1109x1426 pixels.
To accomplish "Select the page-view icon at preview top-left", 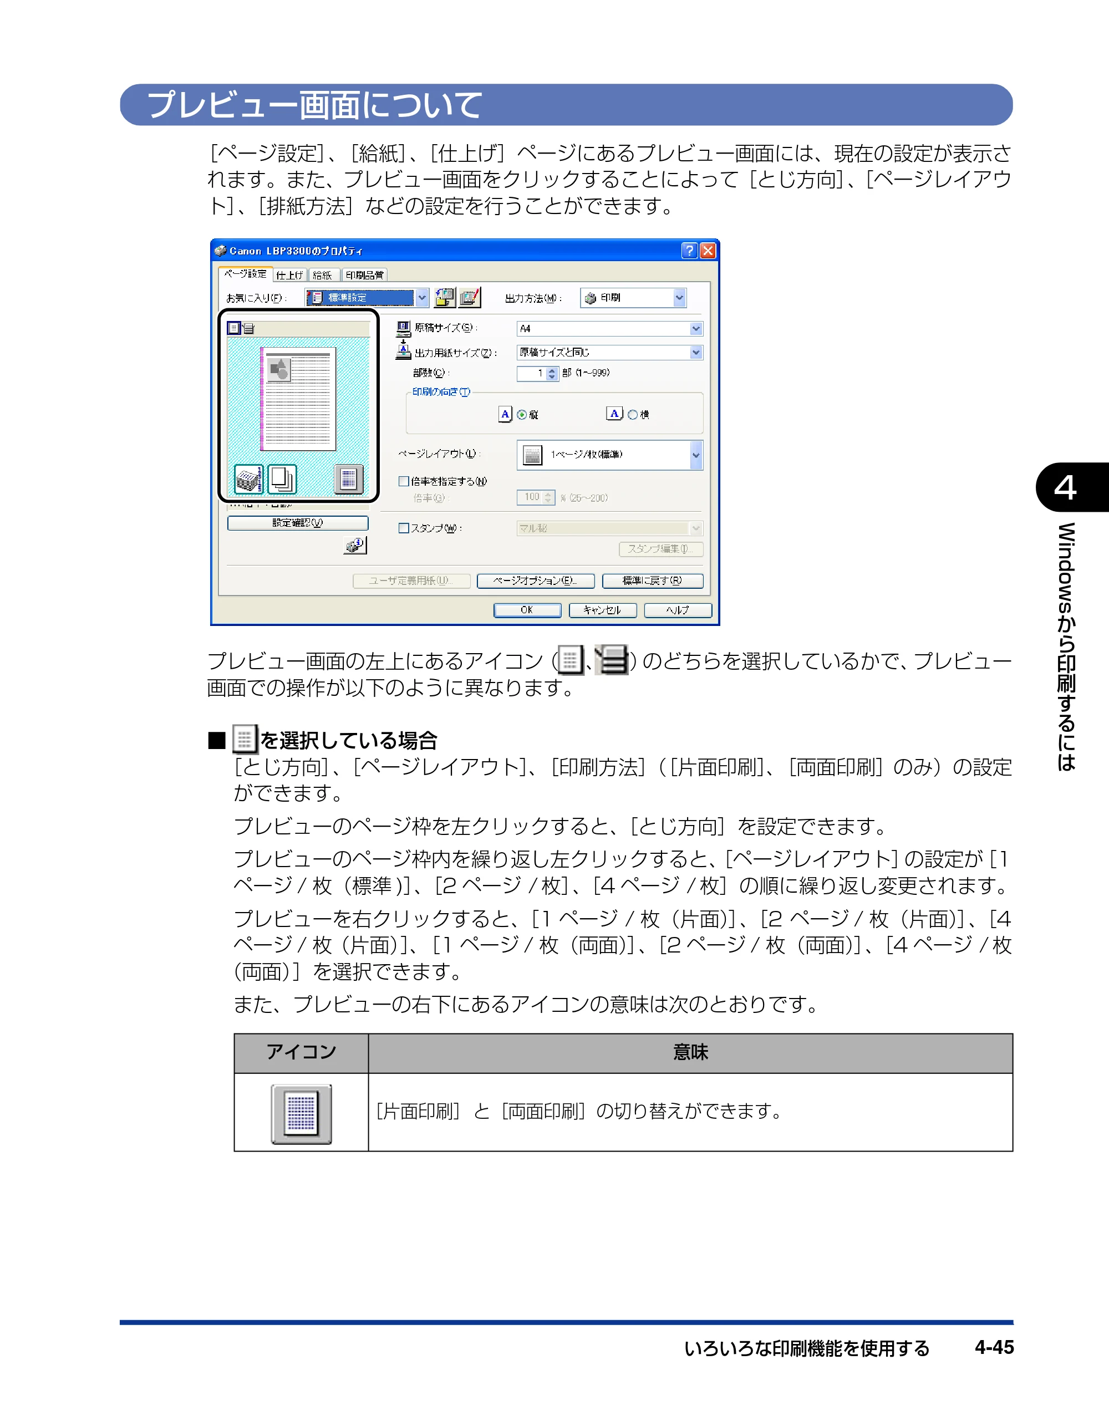I will point(234,328).
